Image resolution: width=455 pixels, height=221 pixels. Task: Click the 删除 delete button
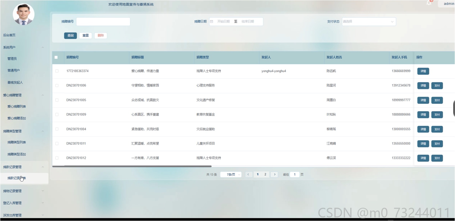pyautogui.click(x=101, y=36)
